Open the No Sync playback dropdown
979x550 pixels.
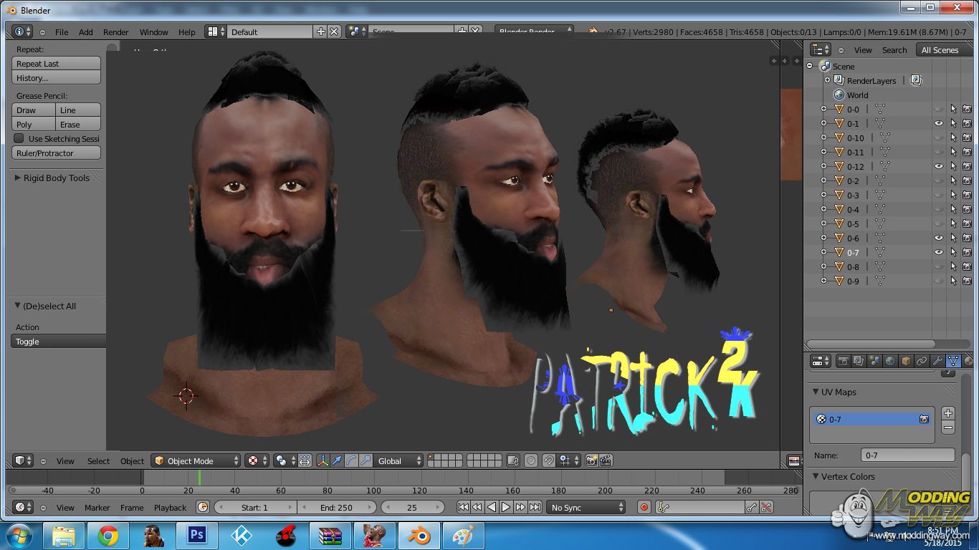pos(586,508)
